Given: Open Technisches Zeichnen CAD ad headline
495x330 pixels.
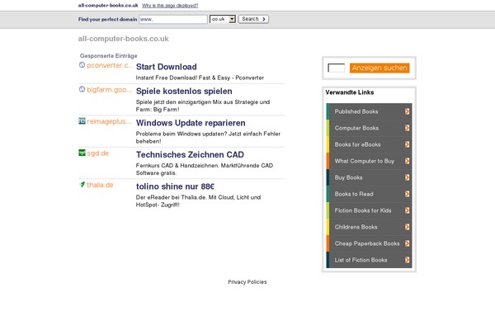Looking at the screenshot, I should [190, 154].
